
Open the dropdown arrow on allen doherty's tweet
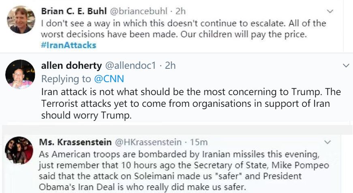(346, 65)
